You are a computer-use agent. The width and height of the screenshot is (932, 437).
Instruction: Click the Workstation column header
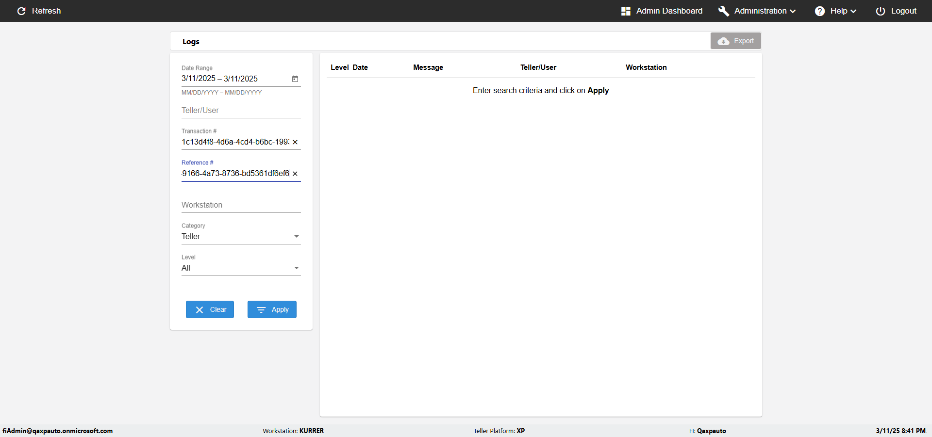click(x=646, y=67)
